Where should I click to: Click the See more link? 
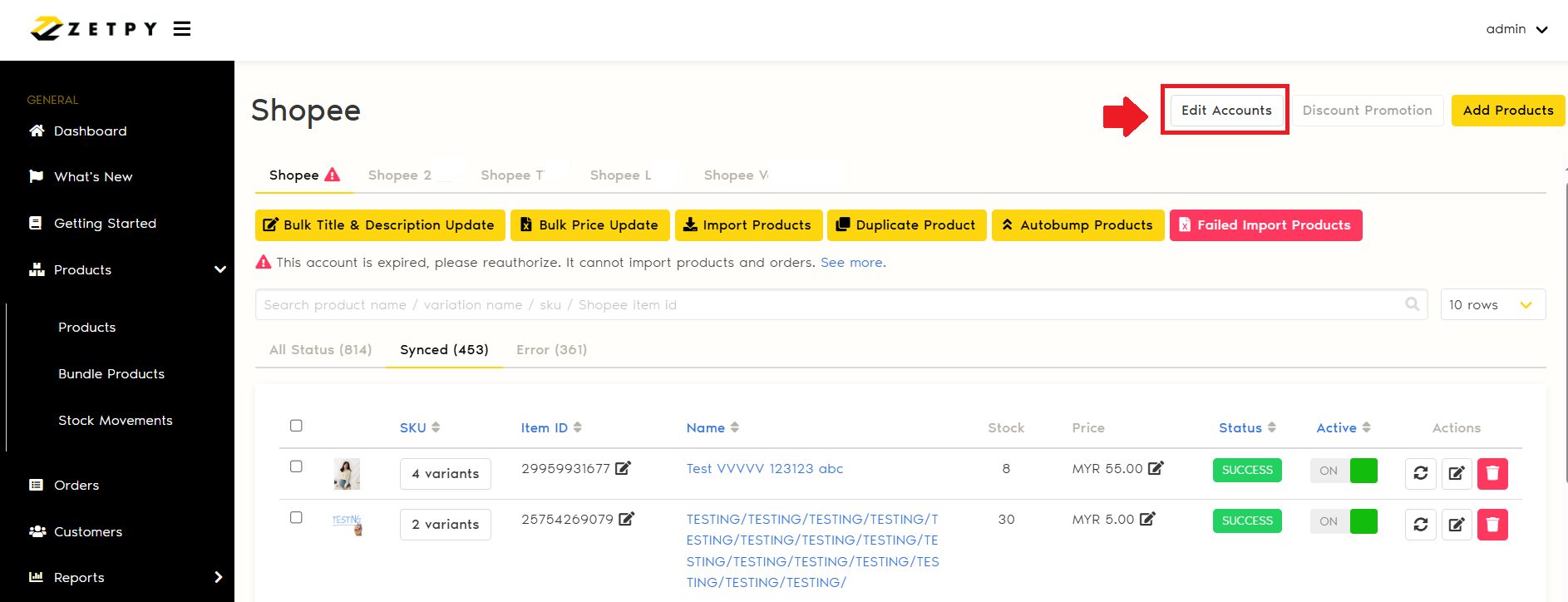click(853, 263)
